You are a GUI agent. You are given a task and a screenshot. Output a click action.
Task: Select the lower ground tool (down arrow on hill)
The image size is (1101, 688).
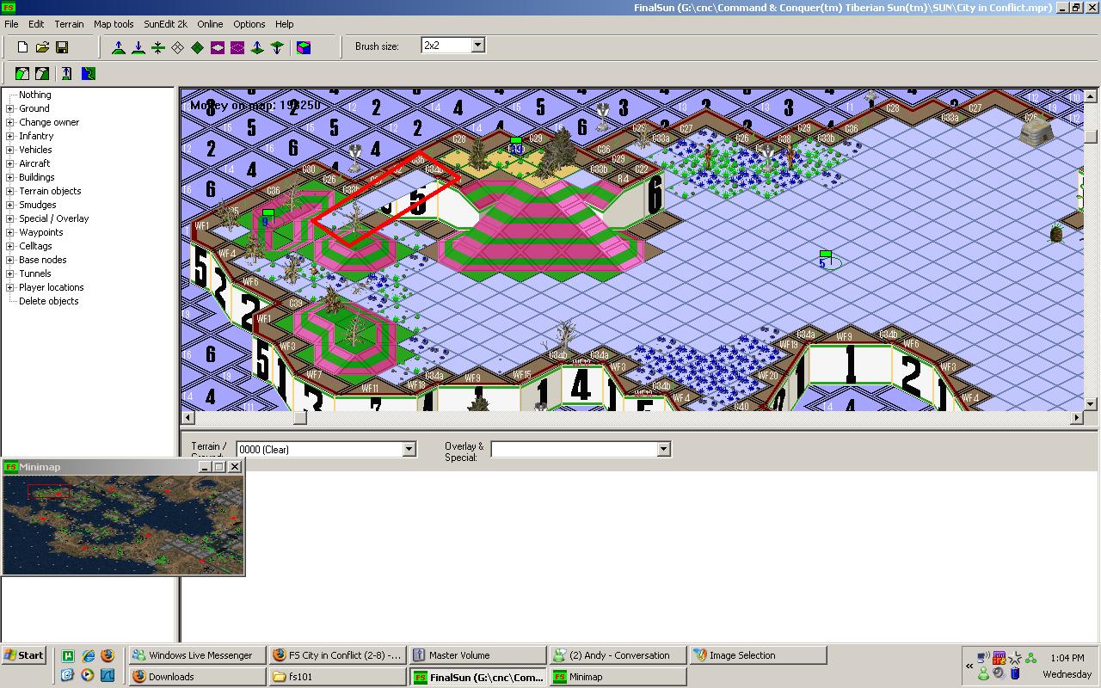[x=138, y=47]
